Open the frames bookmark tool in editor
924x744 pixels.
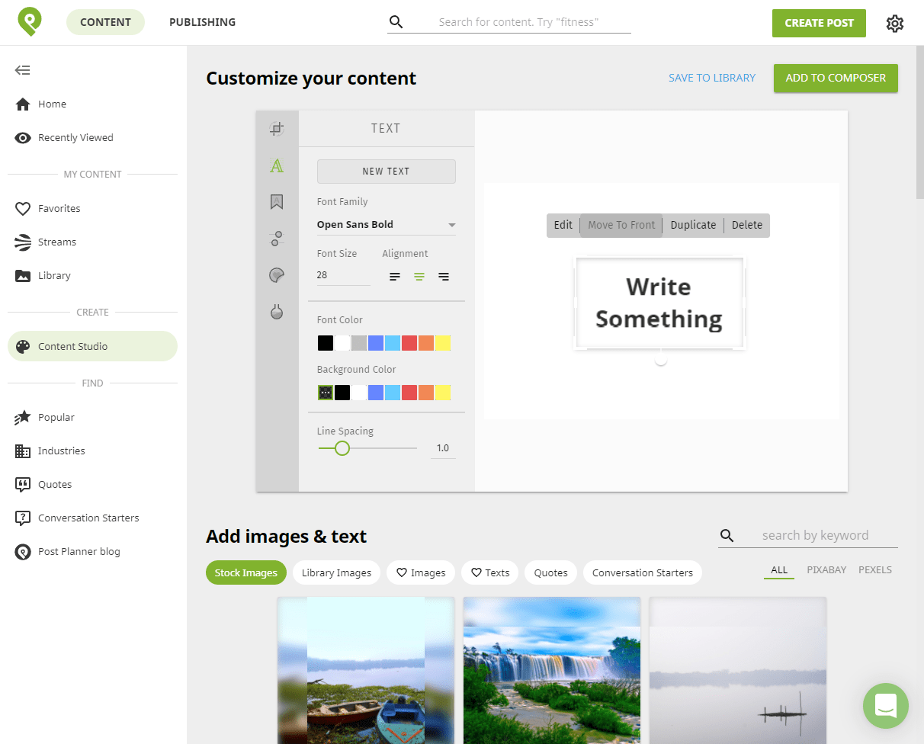click(x=277, y=202)
